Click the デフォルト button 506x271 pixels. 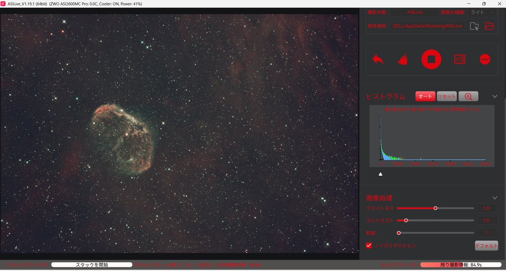(486, 246)
